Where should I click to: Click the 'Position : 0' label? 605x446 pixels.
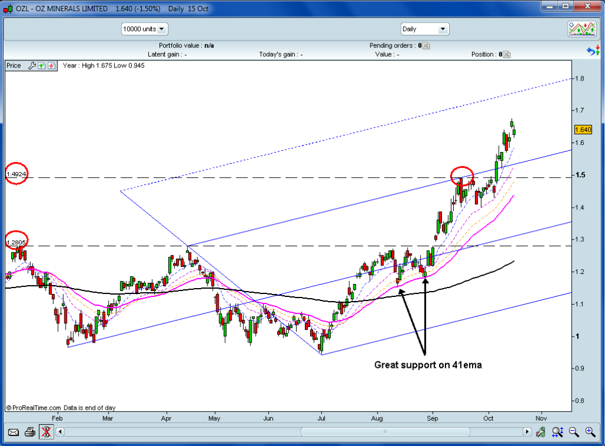point(487,54)
